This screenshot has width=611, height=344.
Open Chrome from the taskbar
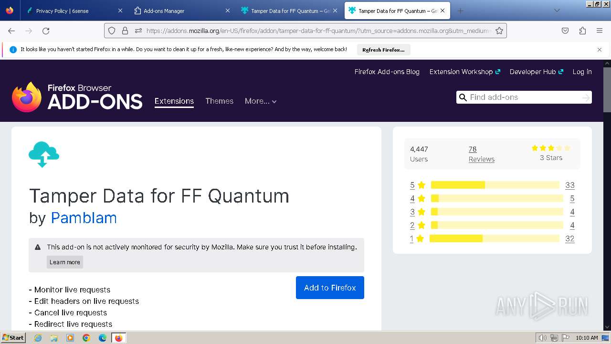click(86, 338)
